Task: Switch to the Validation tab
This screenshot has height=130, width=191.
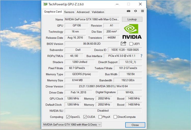Action: click(x=98, y=12)
